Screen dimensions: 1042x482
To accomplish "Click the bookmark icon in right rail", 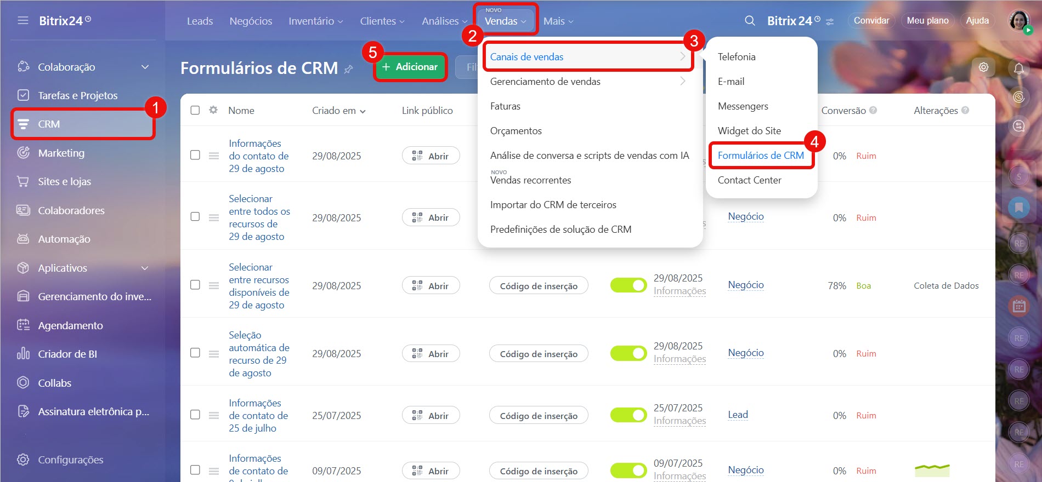I will pos(1019,208).
